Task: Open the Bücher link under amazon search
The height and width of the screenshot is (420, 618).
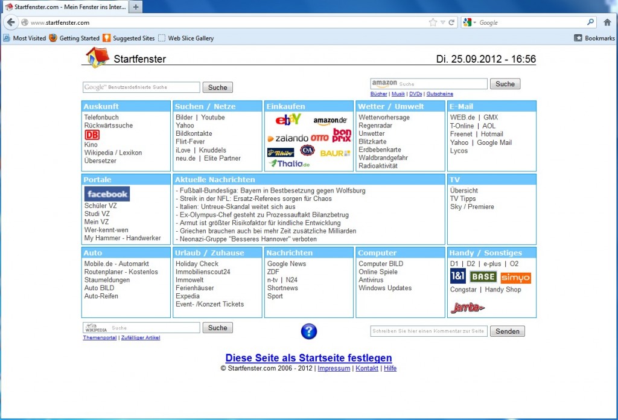Action: (379, 94)
